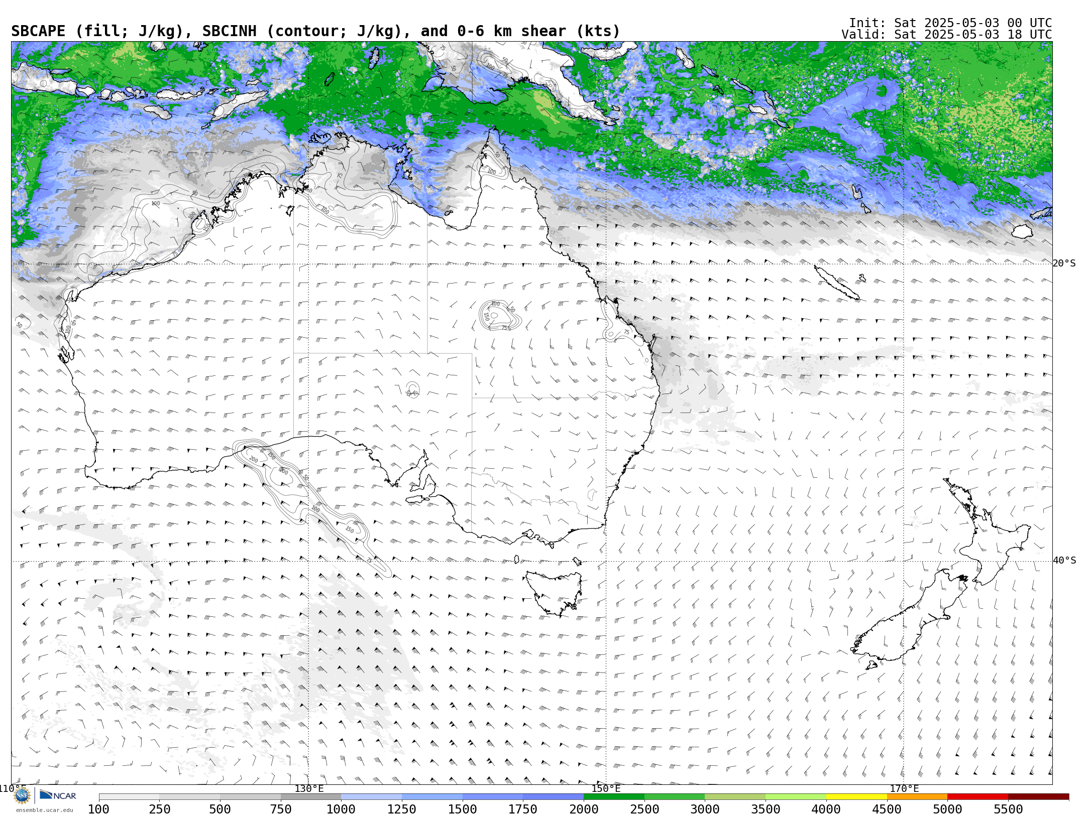The height and width of the screenshot is (816, 1085).
Task: Click the colorbar value 500
Action: coord(220,809)
